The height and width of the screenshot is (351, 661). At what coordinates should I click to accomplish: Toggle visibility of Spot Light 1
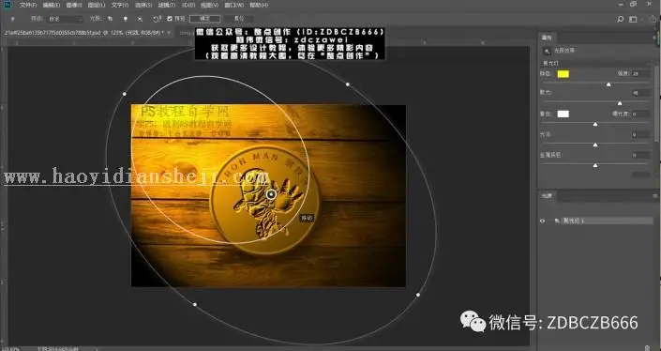click(x=543, y=221)
